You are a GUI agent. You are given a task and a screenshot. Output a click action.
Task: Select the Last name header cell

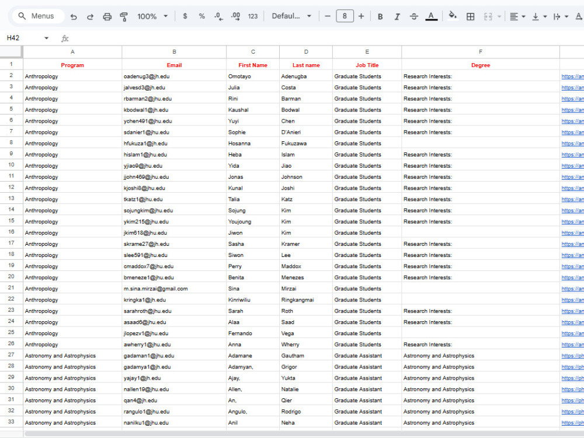point(306,65)
